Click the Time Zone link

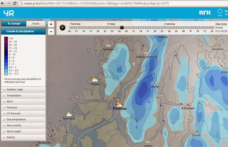click(x=221, y=24)
